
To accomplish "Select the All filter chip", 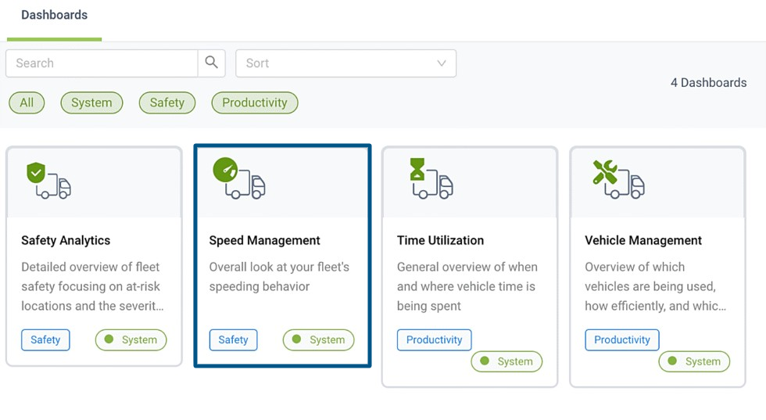I will click(x=27, y=102).
